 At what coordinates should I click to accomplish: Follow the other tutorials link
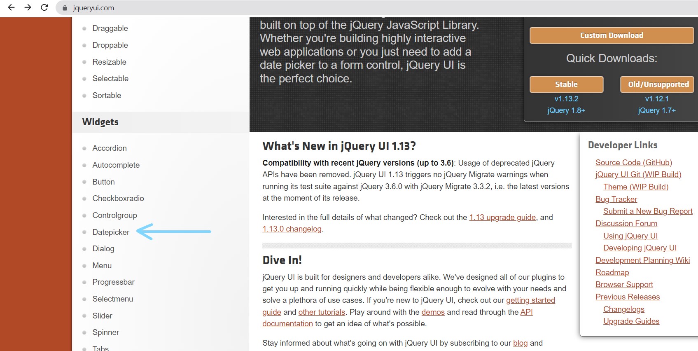pos(322,312)
